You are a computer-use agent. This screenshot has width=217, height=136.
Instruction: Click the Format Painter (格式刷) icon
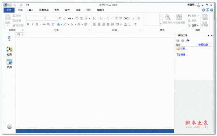pos(14,26)
